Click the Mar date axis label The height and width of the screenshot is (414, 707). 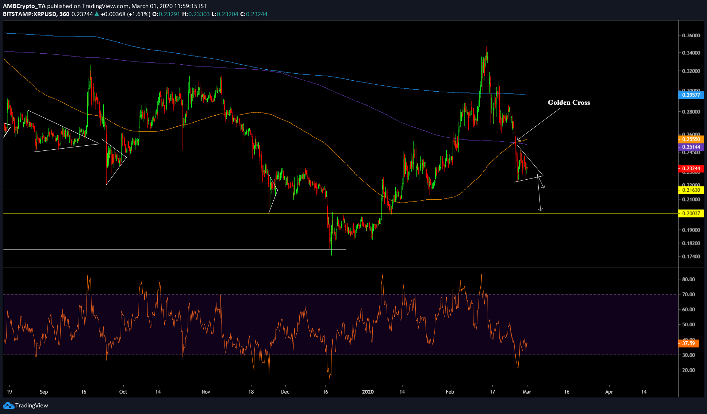527,392
